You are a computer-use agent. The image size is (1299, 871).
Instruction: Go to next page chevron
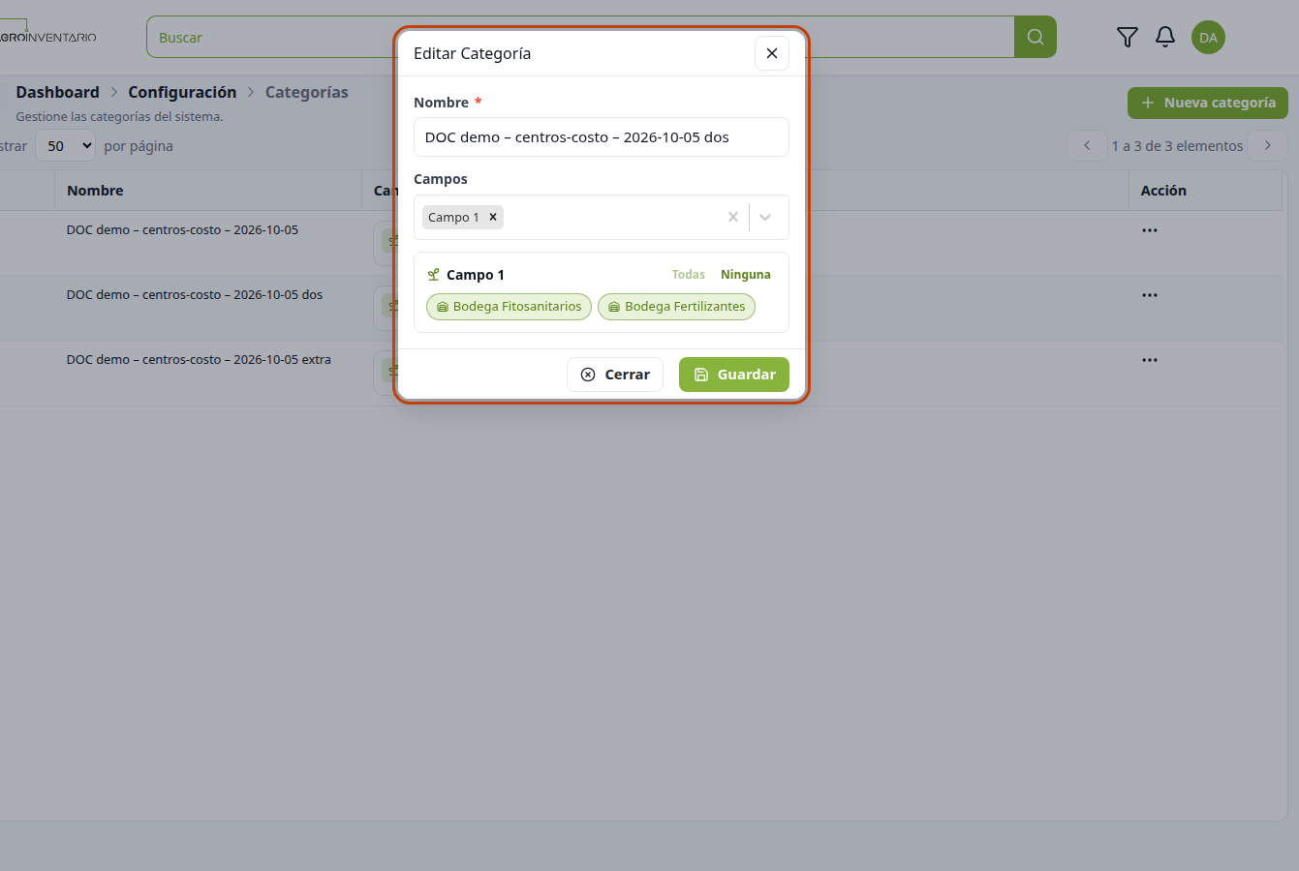pos(1267,145)
